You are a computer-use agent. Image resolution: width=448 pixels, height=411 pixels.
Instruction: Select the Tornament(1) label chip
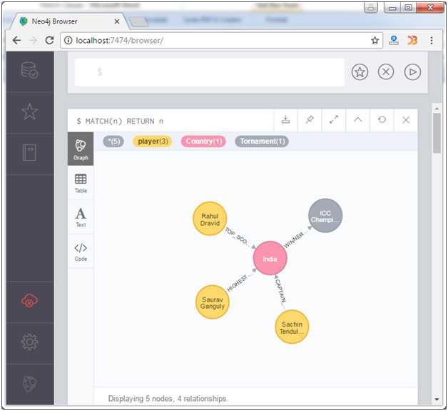[x=262, y=142]
